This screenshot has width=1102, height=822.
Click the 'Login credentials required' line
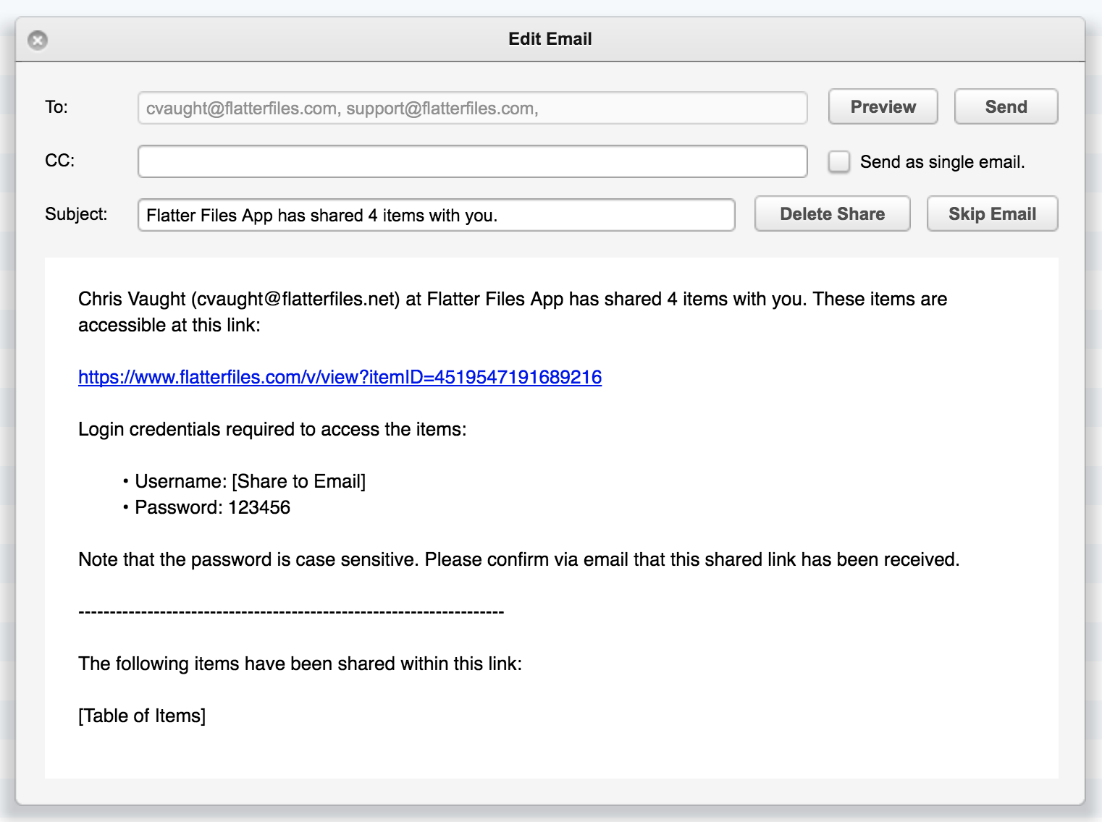272,429
